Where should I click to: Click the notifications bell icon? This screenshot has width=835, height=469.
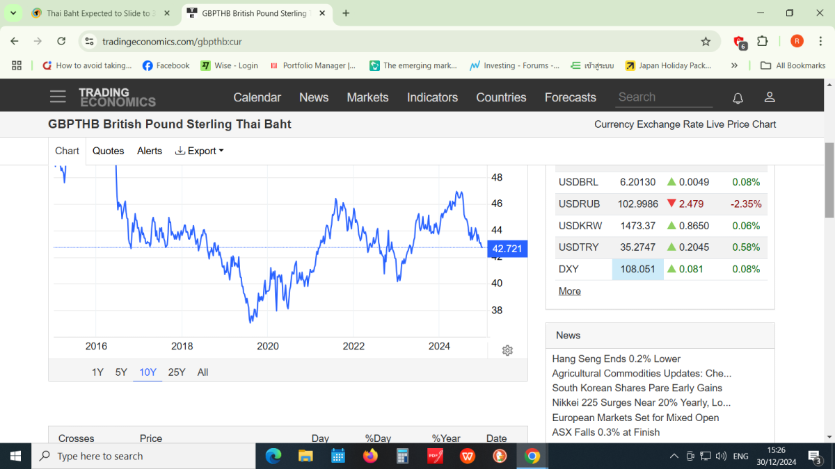(x=738, y=98)
